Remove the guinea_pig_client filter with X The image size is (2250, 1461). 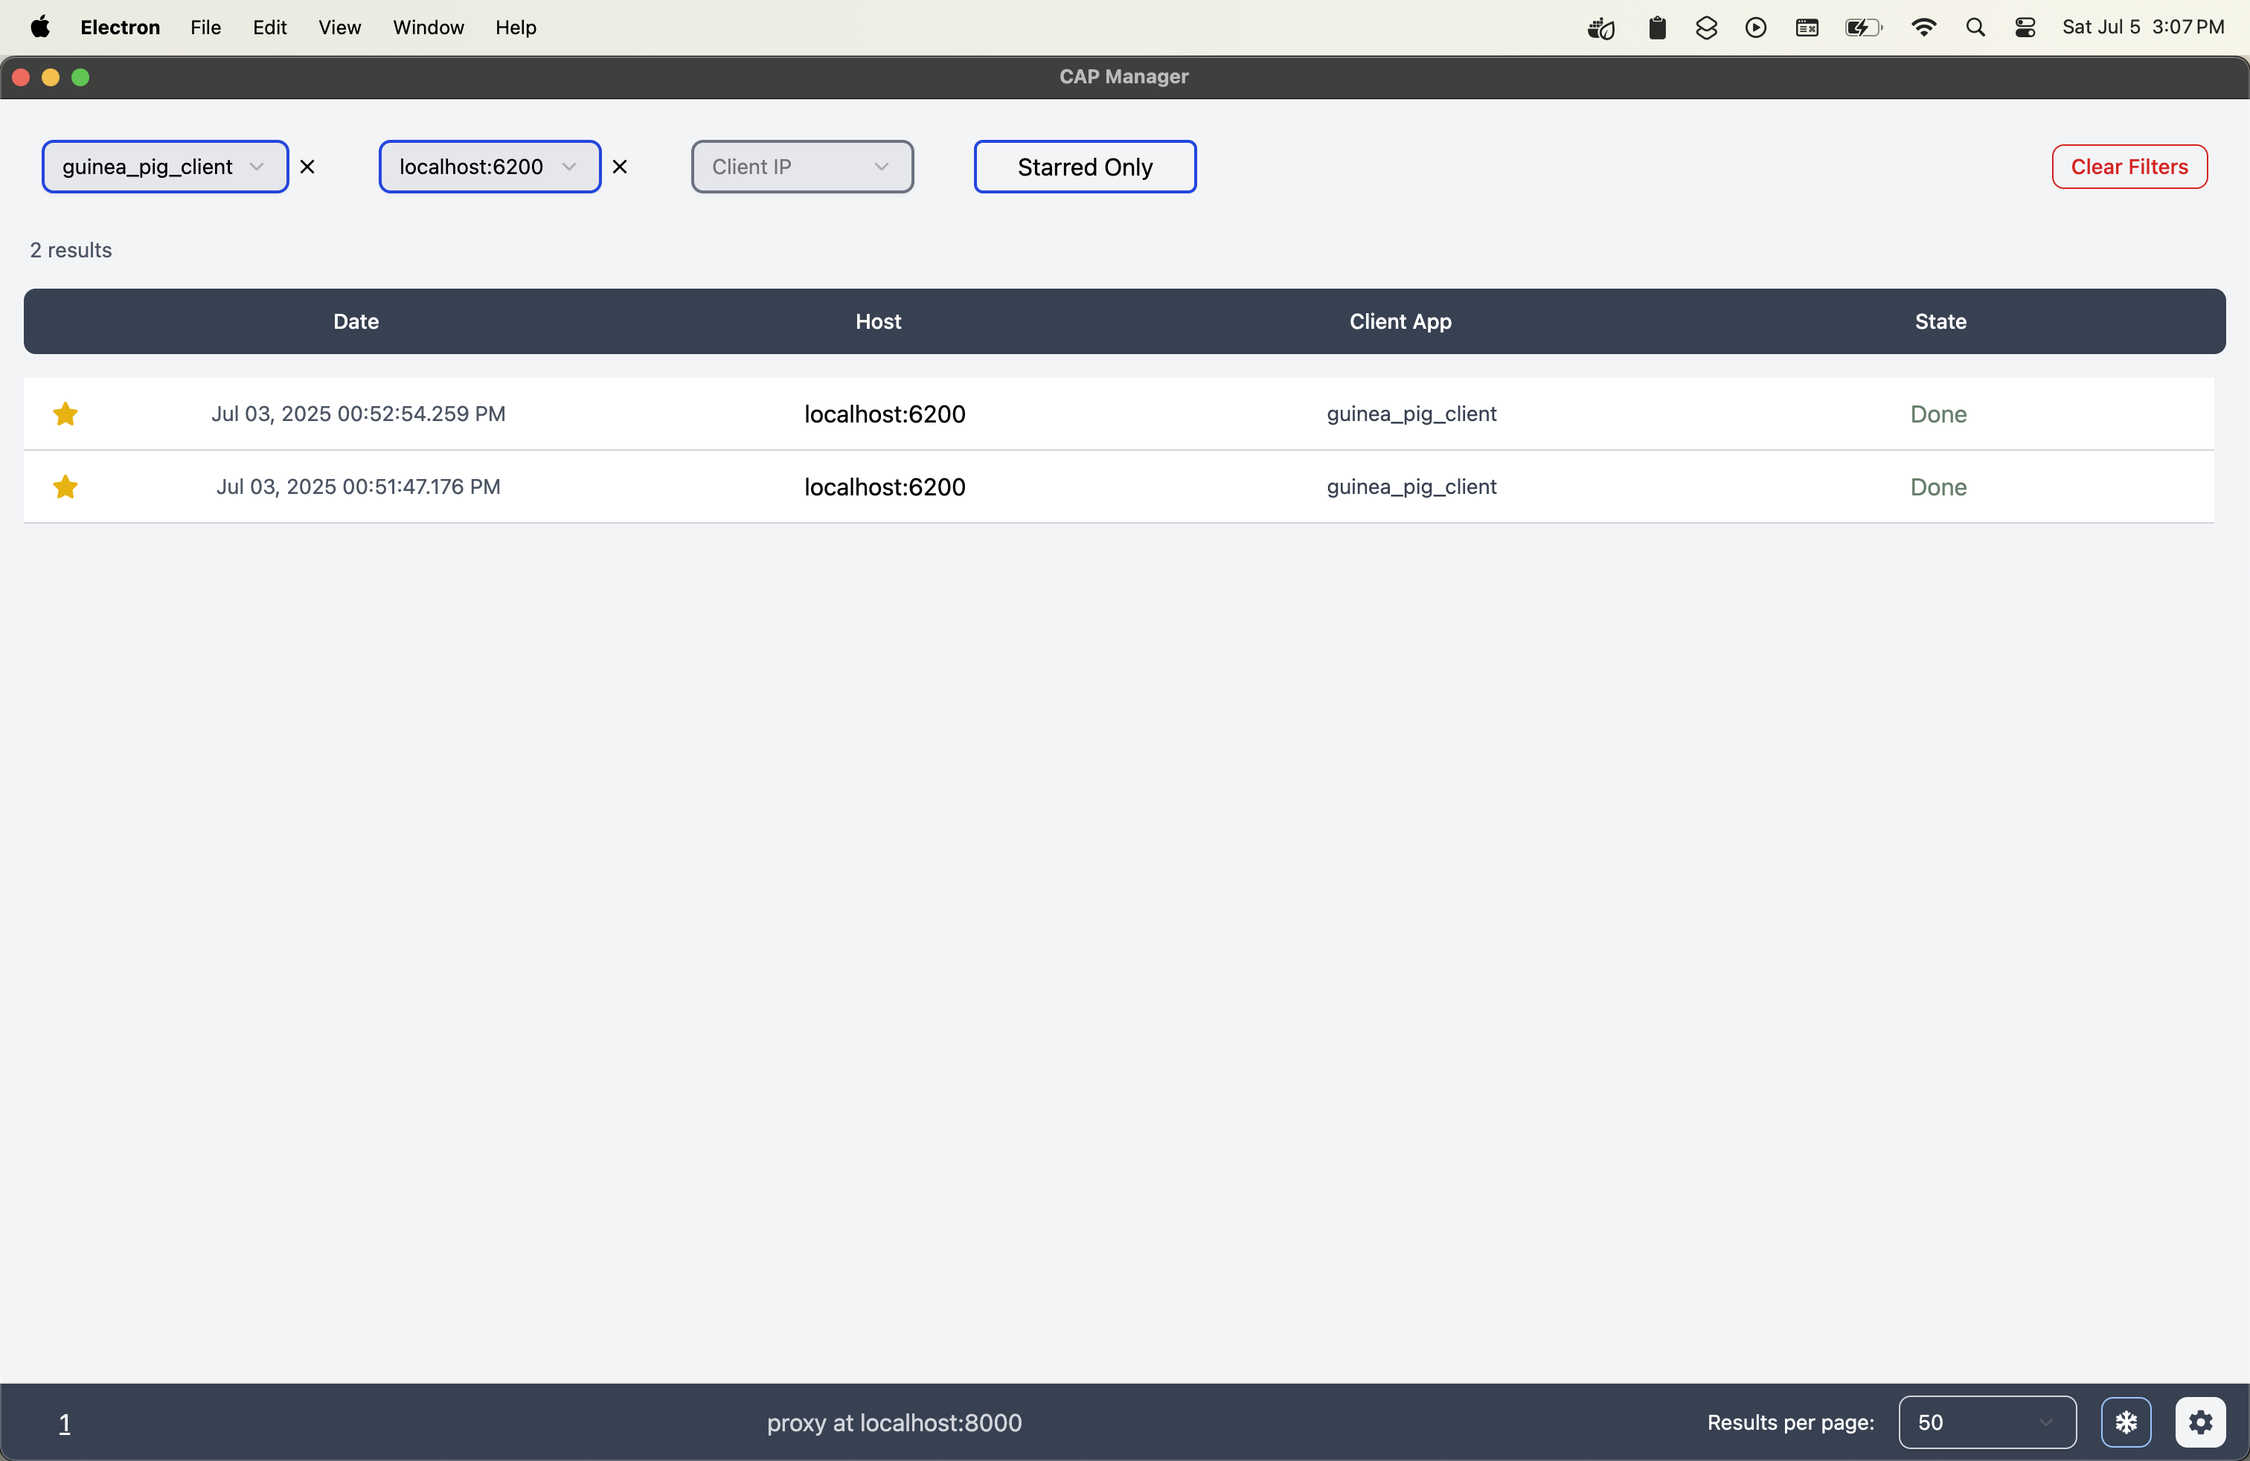pos(307,167)
